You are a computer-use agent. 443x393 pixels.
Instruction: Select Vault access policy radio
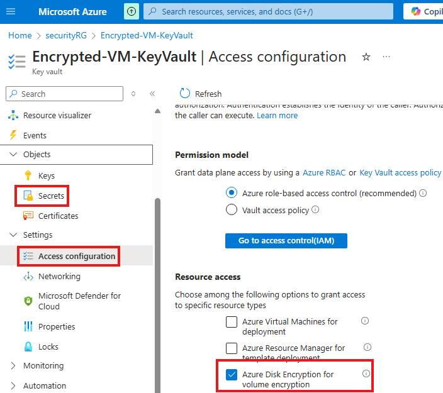[x=232, y=210]
